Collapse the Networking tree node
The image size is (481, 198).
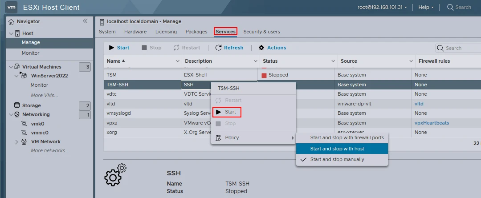pos(11,114)
